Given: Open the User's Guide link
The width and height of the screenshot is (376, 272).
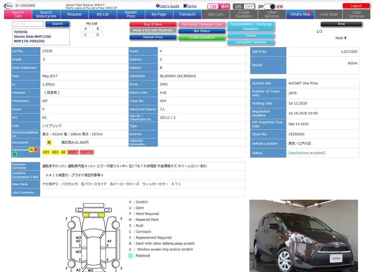Looking at the screenshot, I should [167, 6].
